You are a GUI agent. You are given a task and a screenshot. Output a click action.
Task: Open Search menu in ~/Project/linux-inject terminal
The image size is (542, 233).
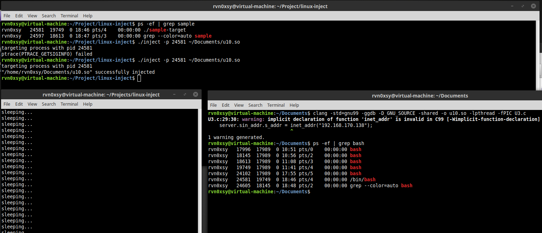49,16
